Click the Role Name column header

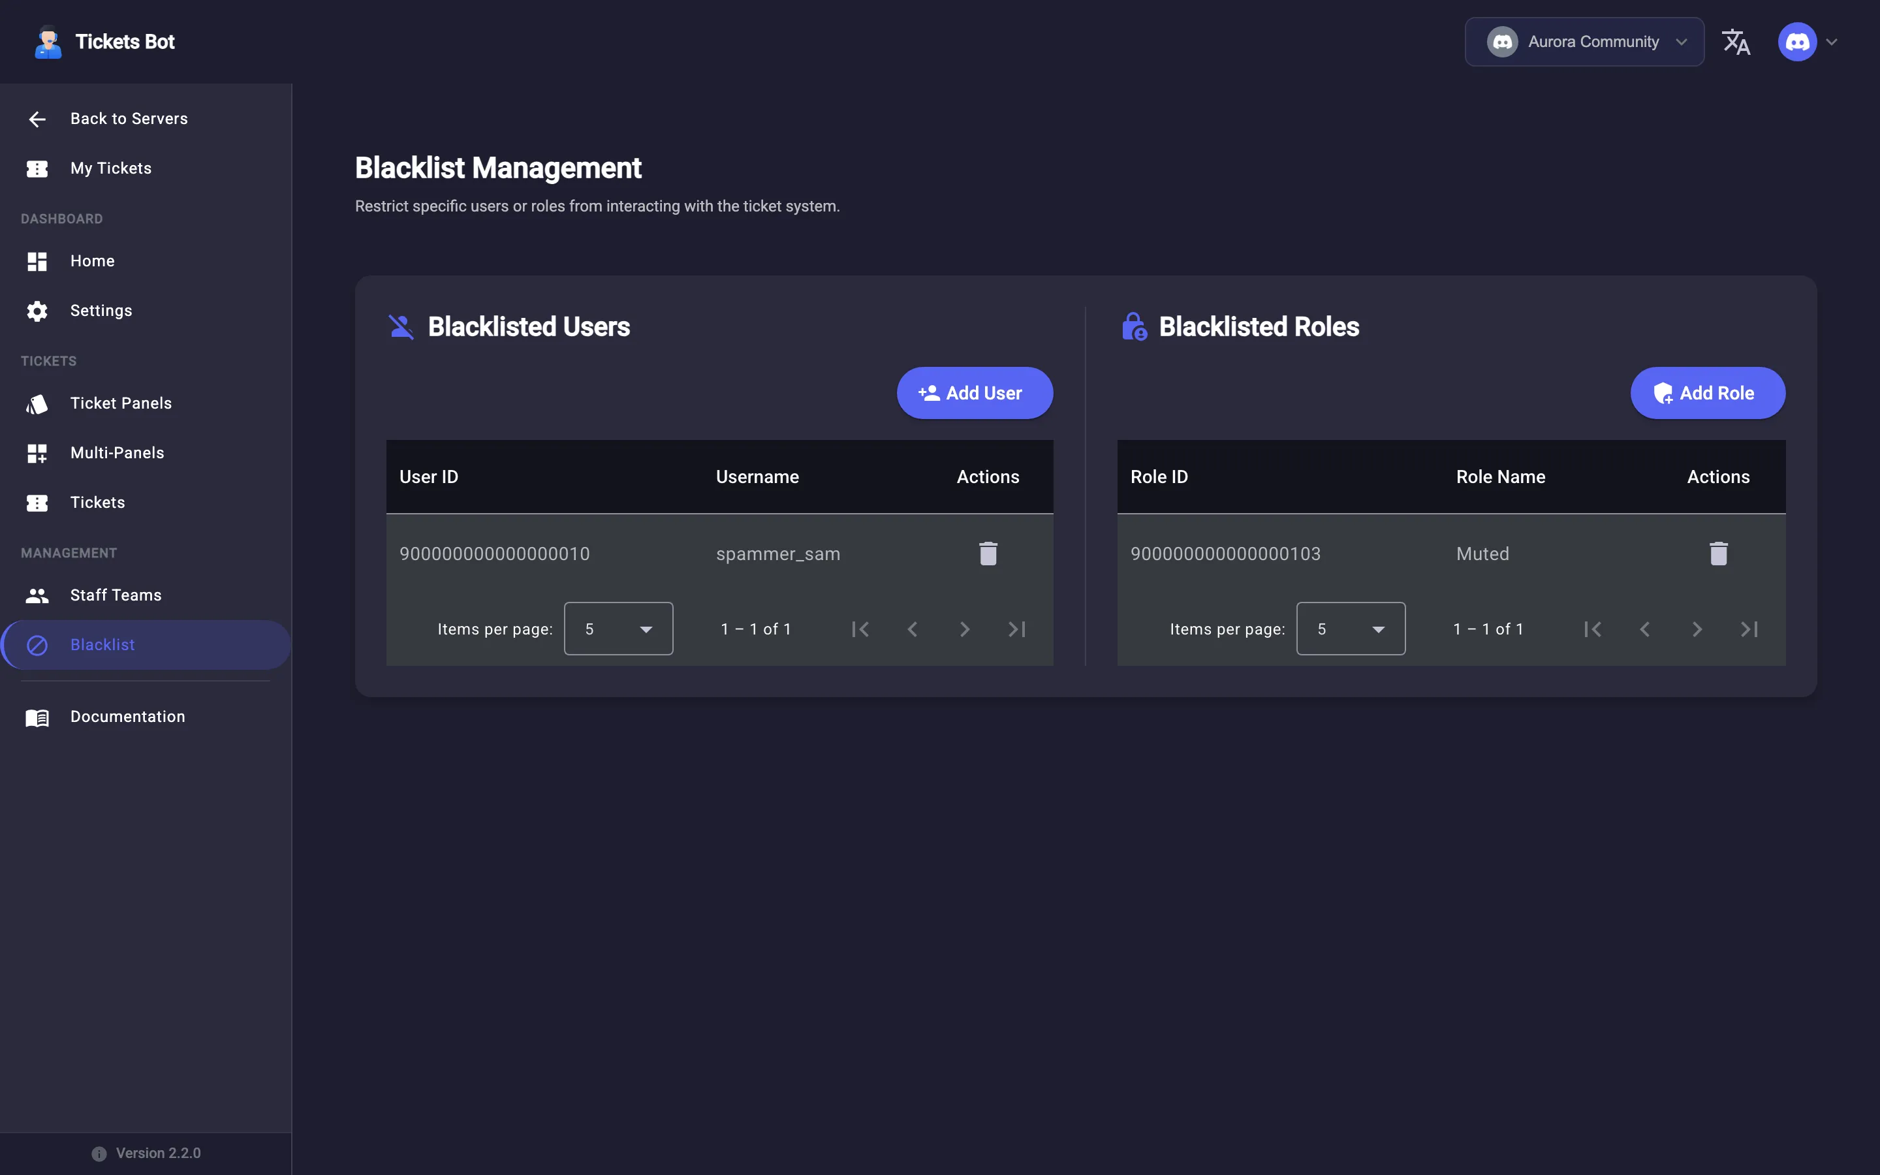pos(1501,477)
